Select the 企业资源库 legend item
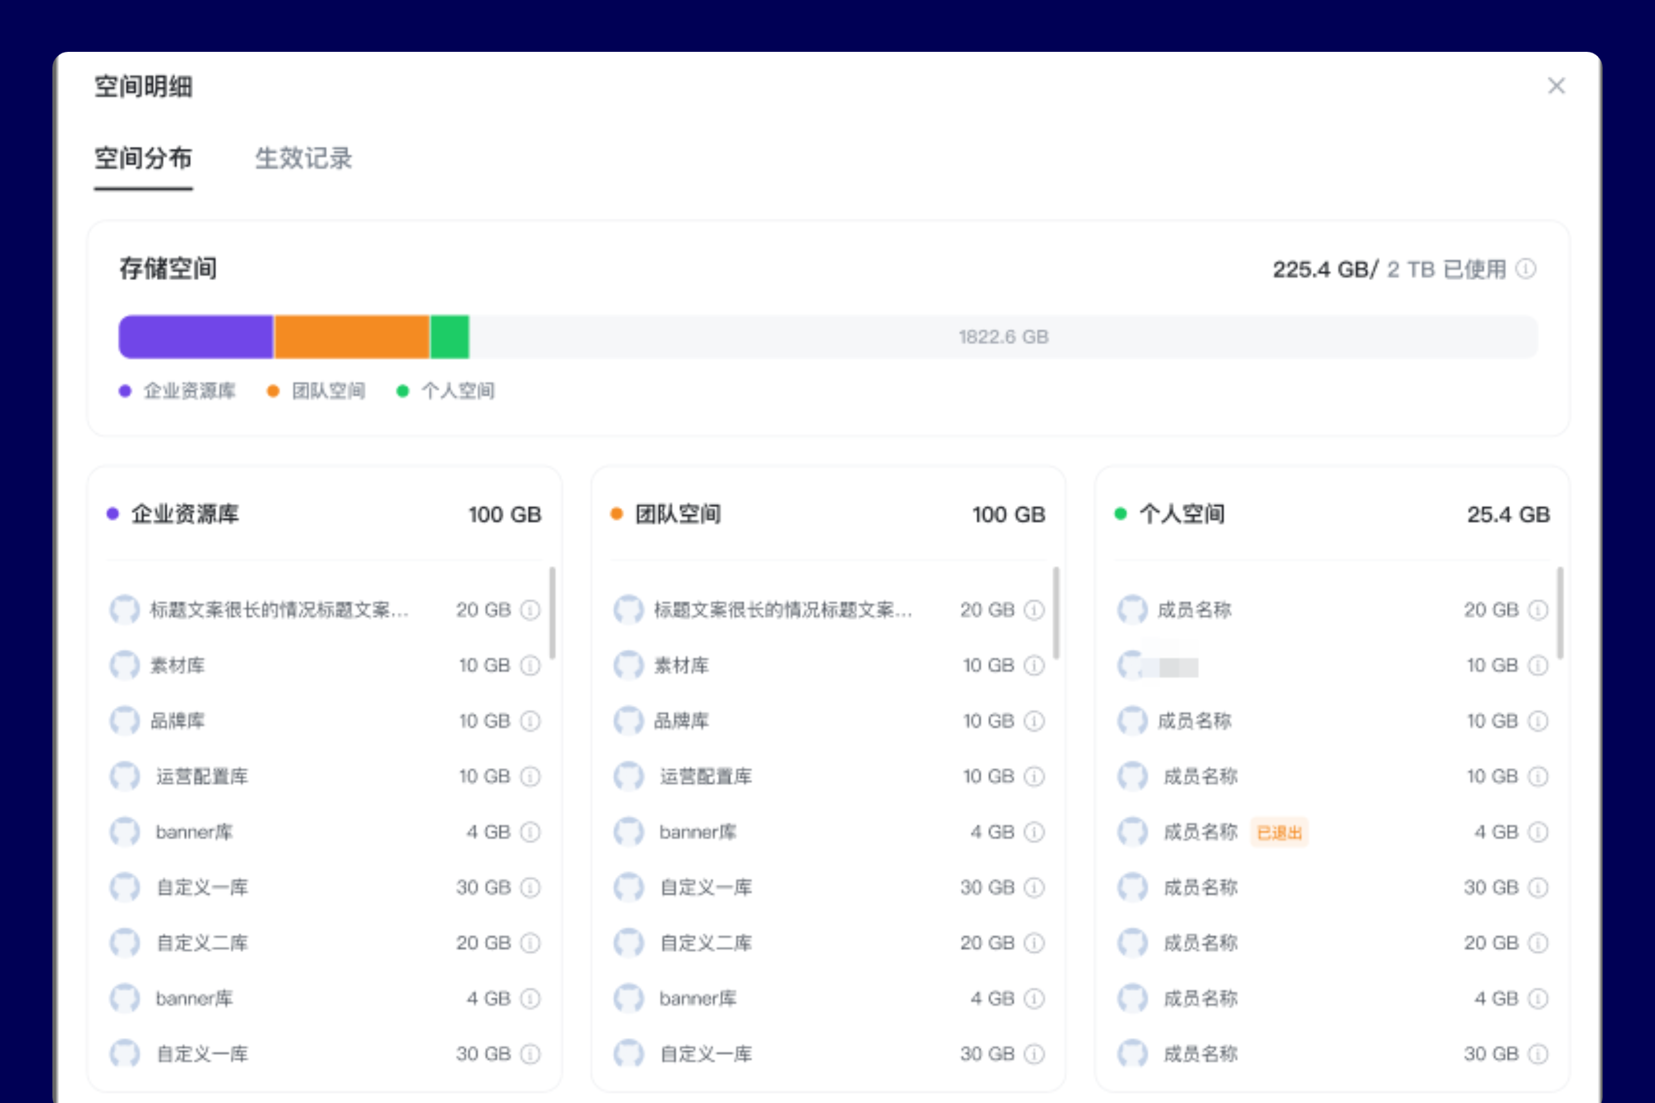Viewport: 1655px width, 1103px height. 177,391
